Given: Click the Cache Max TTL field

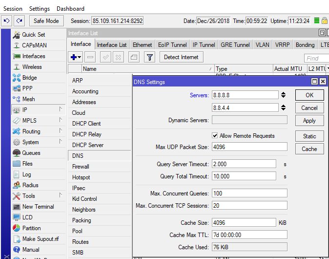Looking at the screenshot, I should coord(249,235).
